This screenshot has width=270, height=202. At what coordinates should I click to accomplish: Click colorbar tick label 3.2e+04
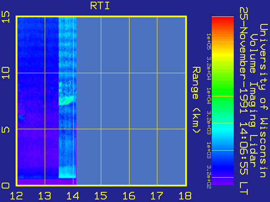(209, 69)
